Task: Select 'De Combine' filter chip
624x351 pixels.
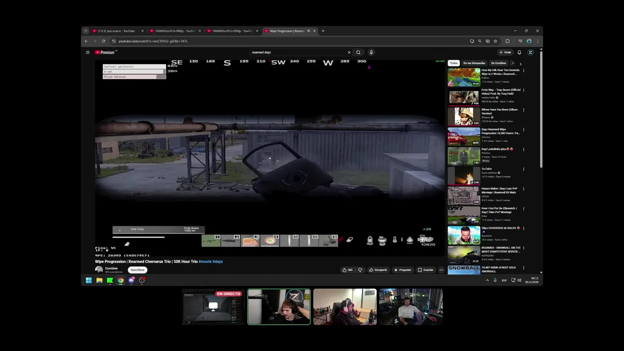Action: [x=498, y=63]
